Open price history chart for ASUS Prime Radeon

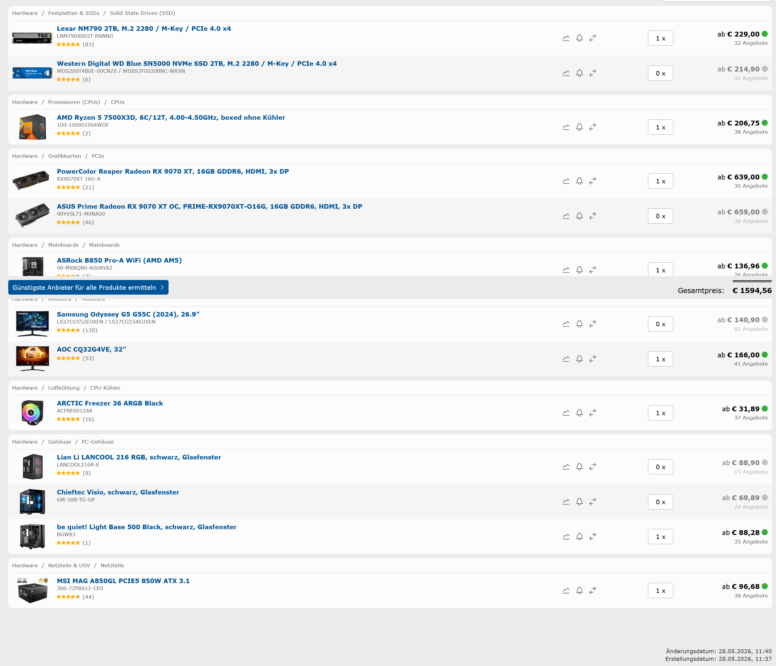tap(566, 216)
